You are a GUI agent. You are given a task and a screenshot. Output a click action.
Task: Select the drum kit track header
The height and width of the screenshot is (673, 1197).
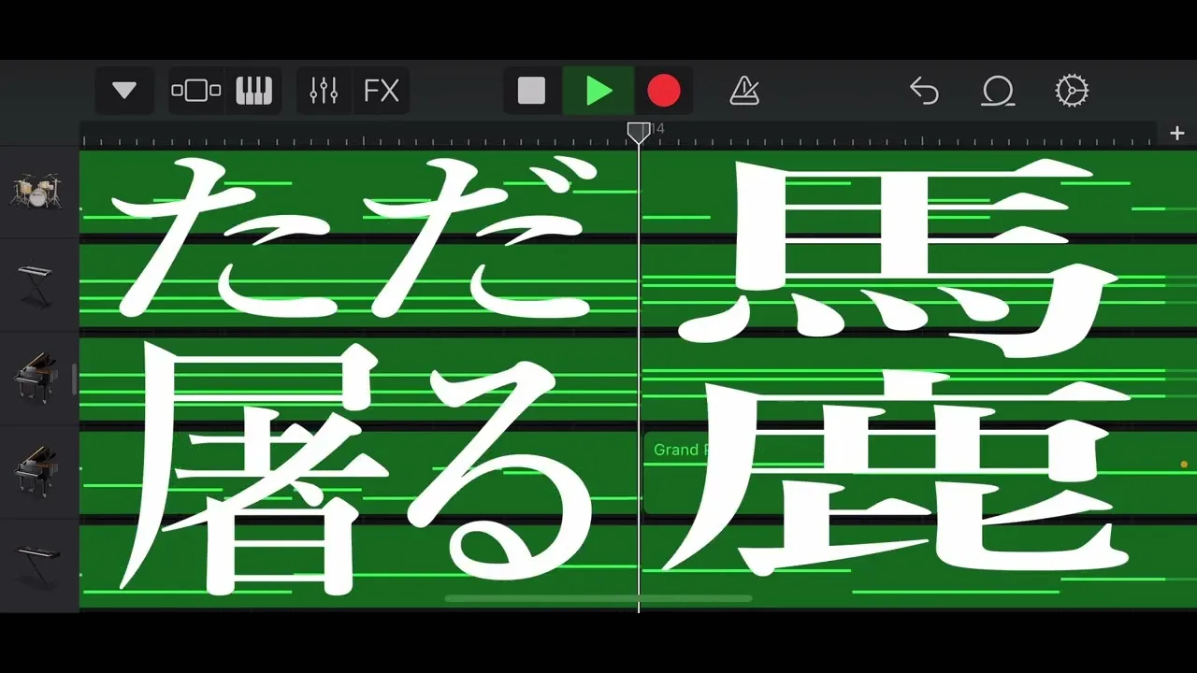point(37,192)
